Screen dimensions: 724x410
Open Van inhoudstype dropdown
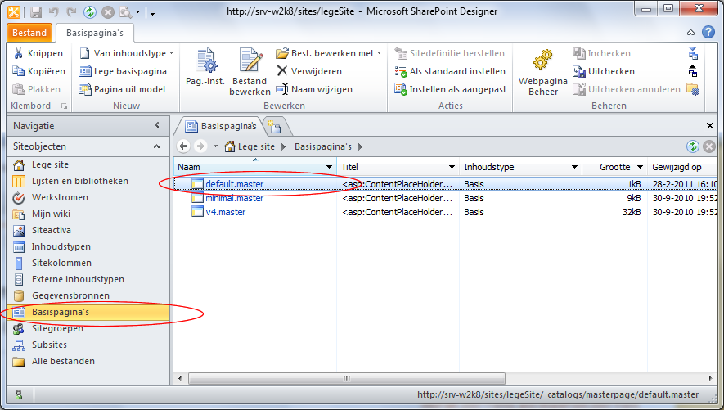tap(171, 53)
